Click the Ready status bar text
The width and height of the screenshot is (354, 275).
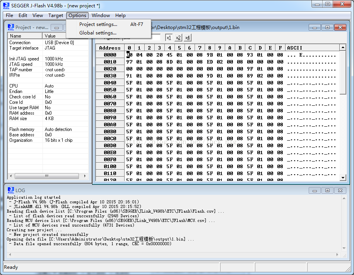tap(11, 267)
